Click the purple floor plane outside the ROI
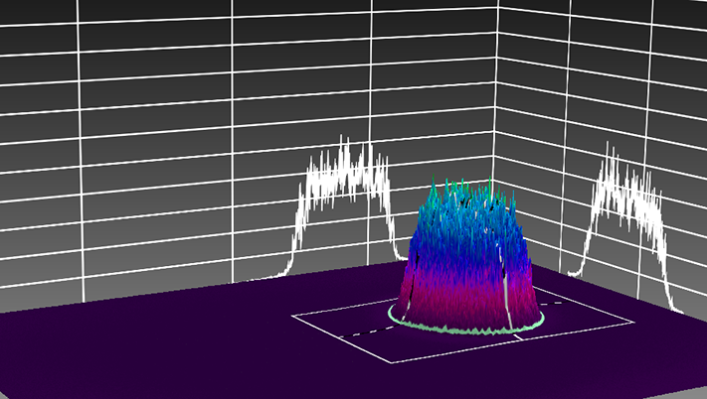This screenshot has height=399, width=707. pyautogui.click(x=149, y=357)
